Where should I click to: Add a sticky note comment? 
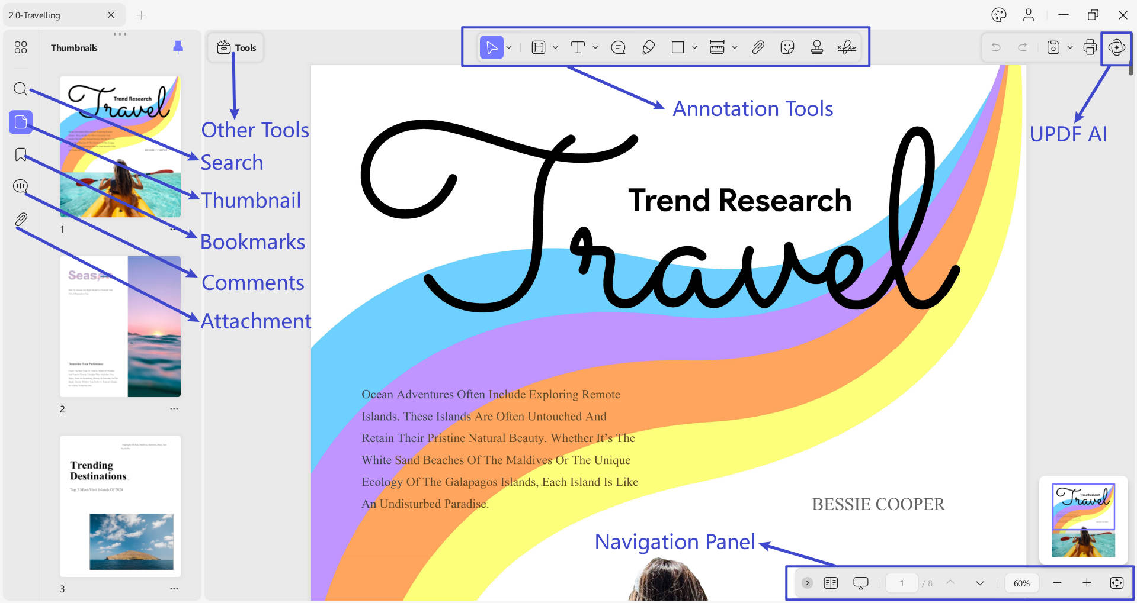point(618,47)
